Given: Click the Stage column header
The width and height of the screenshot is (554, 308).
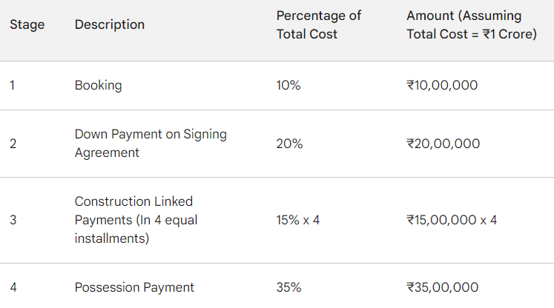Looking at the screenshot, I should tap(27, 24).
